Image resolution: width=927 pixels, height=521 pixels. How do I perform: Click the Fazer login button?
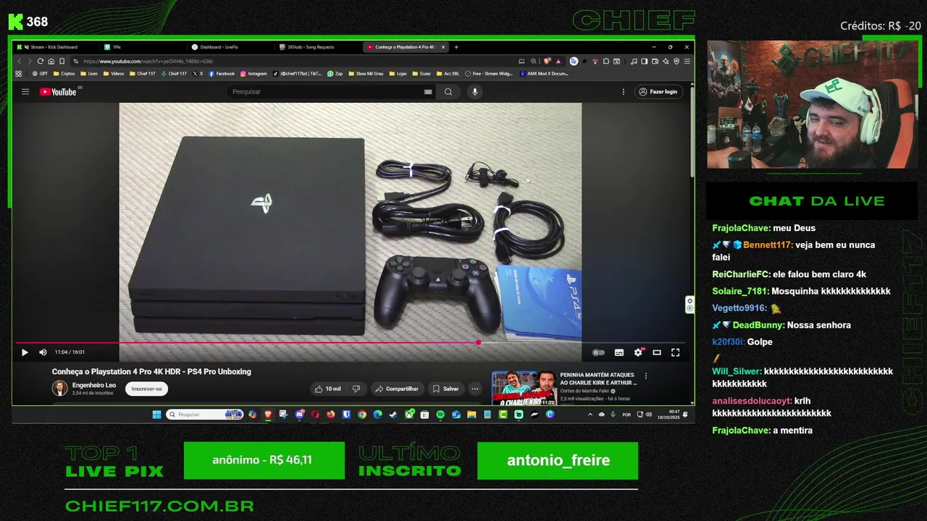658,92
